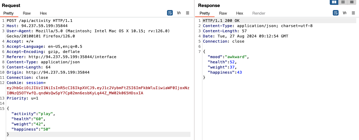359x140 pixels.
Task: Open the Hex tab in Request
Action: point(43,13)
